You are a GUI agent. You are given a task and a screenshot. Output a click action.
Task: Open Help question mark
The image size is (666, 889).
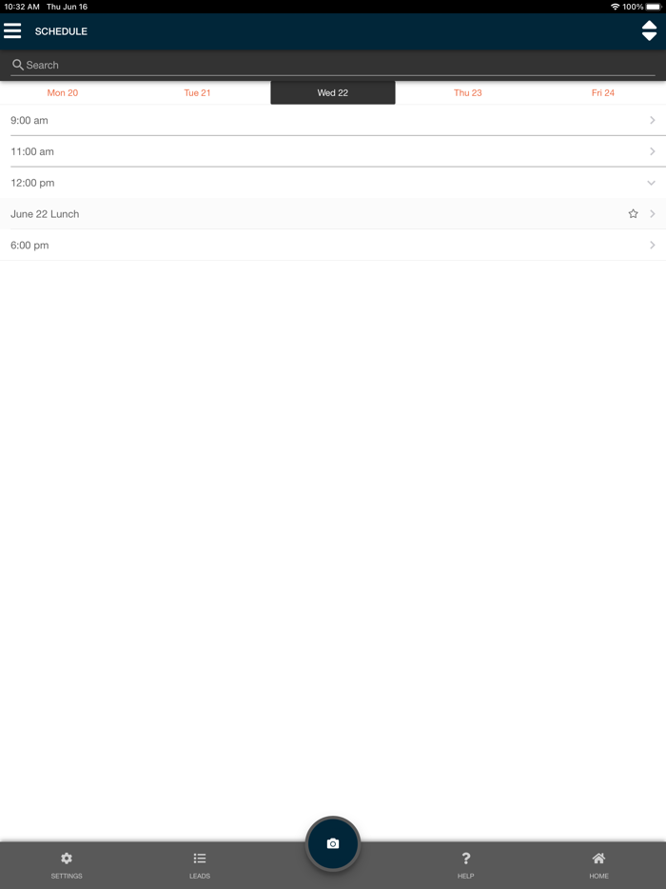[465, 864]
